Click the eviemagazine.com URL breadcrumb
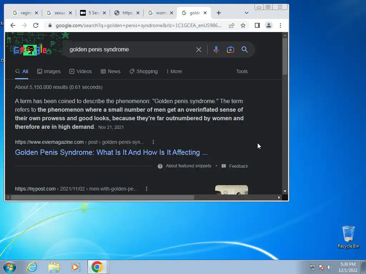Viewport: 366px width, 274px height. click(80, 142)
